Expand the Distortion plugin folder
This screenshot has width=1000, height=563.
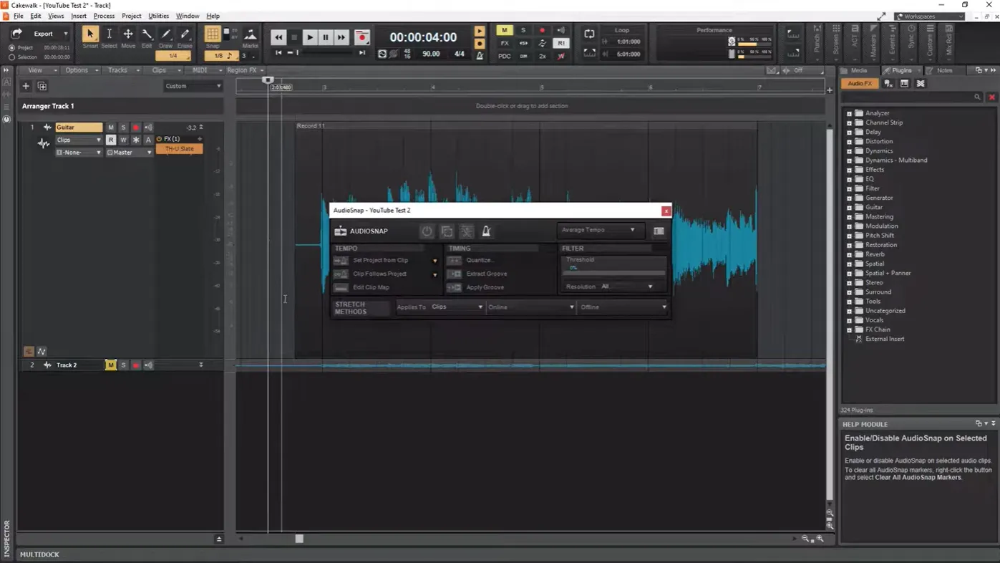849,142
